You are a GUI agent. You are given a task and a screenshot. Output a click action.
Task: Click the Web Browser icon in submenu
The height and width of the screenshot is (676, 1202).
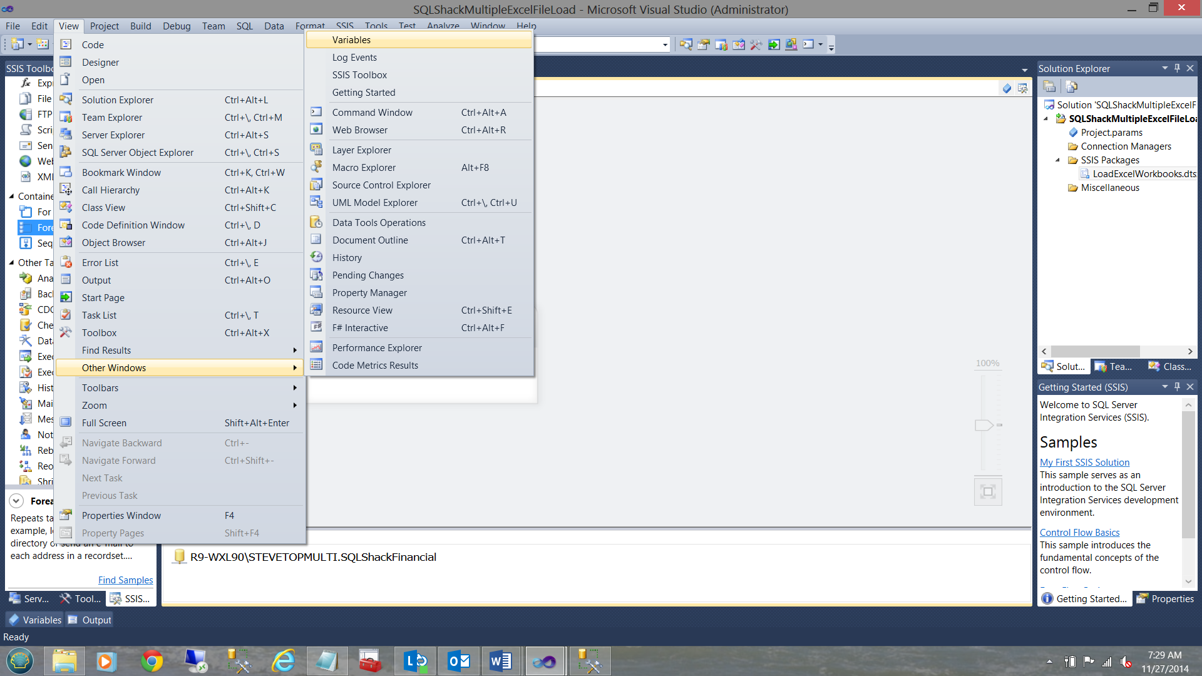tap(317, 130)
